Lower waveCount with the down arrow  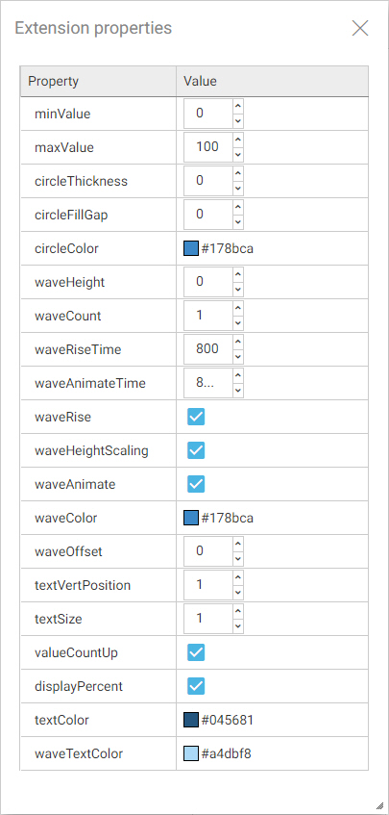click(x=238, y=322)
